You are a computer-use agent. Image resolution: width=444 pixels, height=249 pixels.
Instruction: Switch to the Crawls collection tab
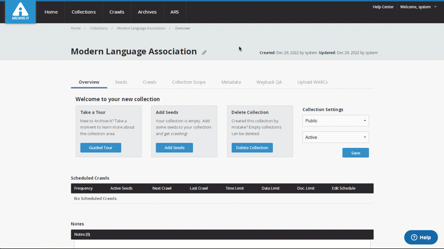[x=149, y=82]
